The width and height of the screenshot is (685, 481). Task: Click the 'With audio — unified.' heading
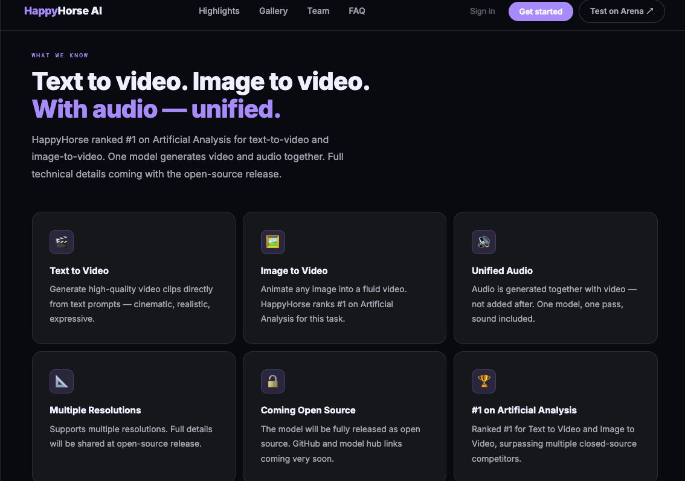pyautogui.click(x=156, y=109)
